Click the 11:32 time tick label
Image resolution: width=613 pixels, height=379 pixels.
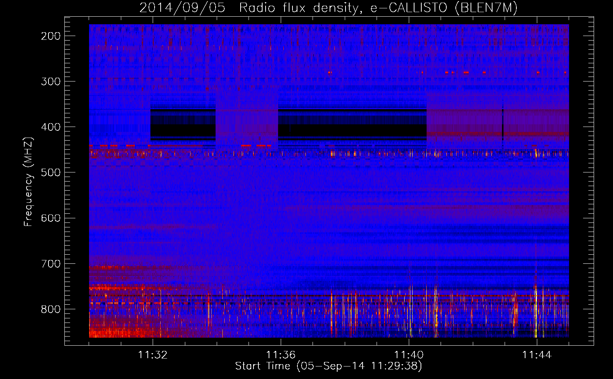(153, 355)
